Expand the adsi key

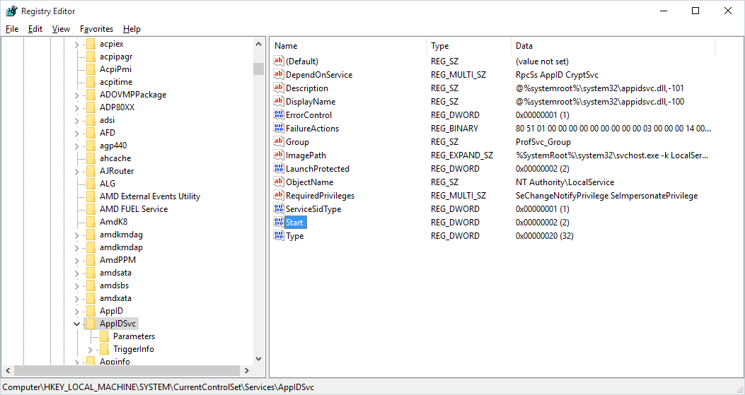pos(77,121)
